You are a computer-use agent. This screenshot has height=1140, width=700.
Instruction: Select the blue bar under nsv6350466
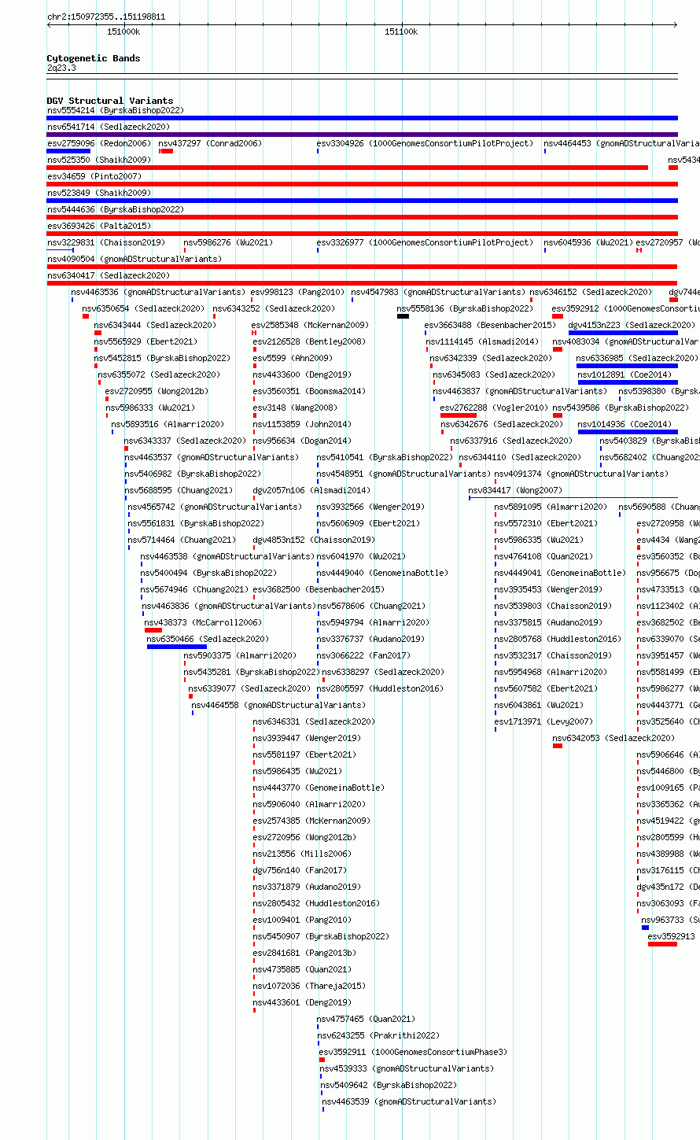pyautogui.click(x=177, y=647)
